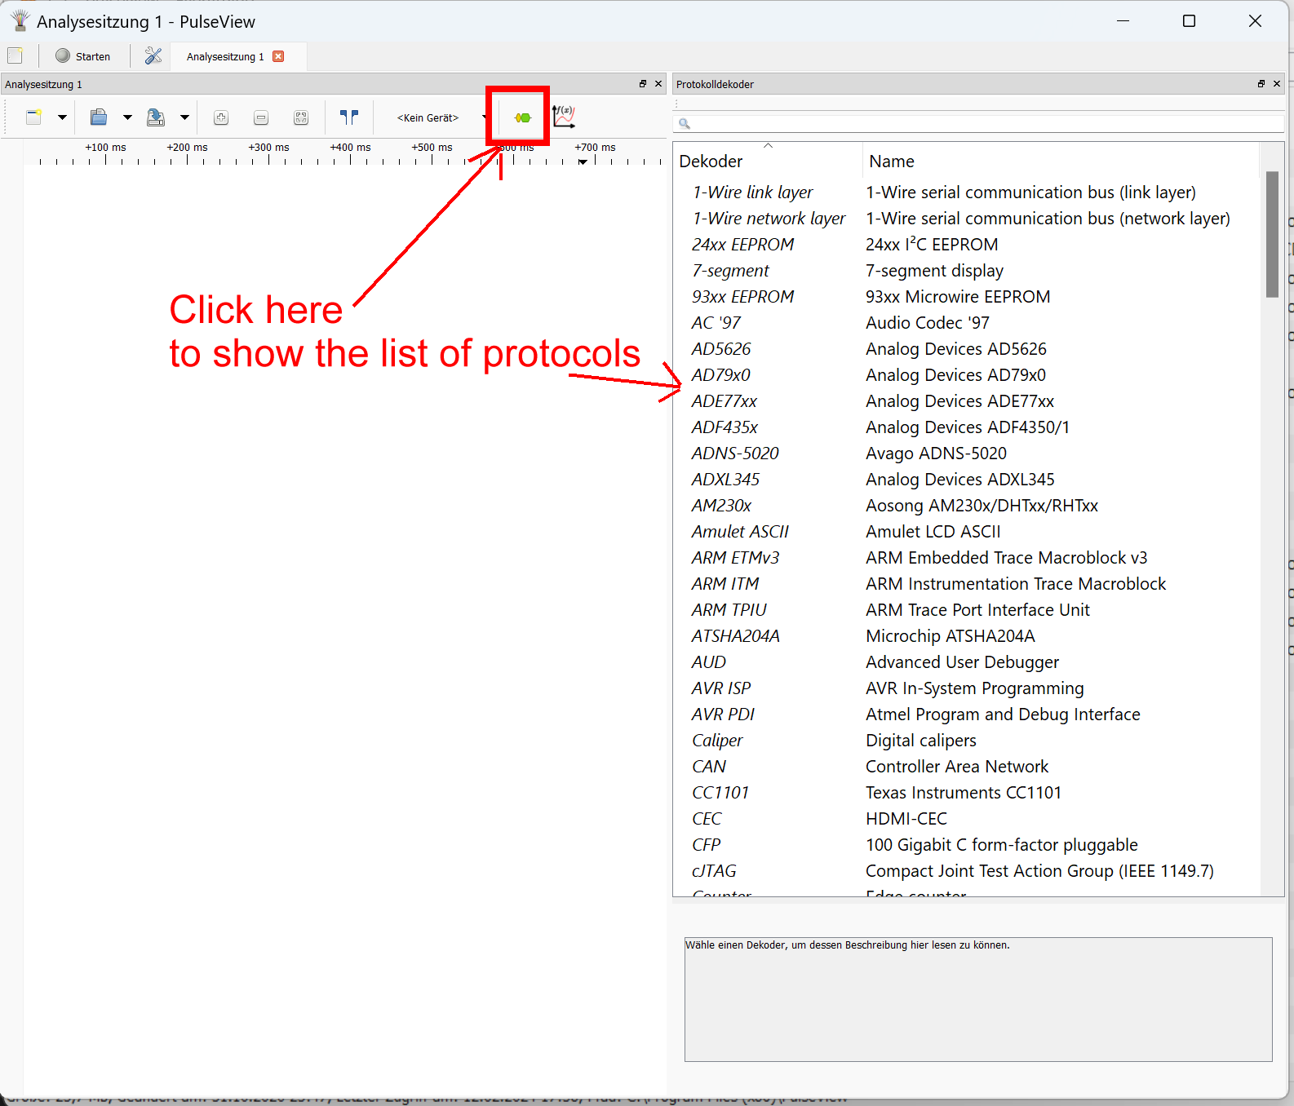Image resolution: width=1294 pixels, height=1106 pixels.
Task: Select the CC1101 decoder row
Action: point(967,793)
